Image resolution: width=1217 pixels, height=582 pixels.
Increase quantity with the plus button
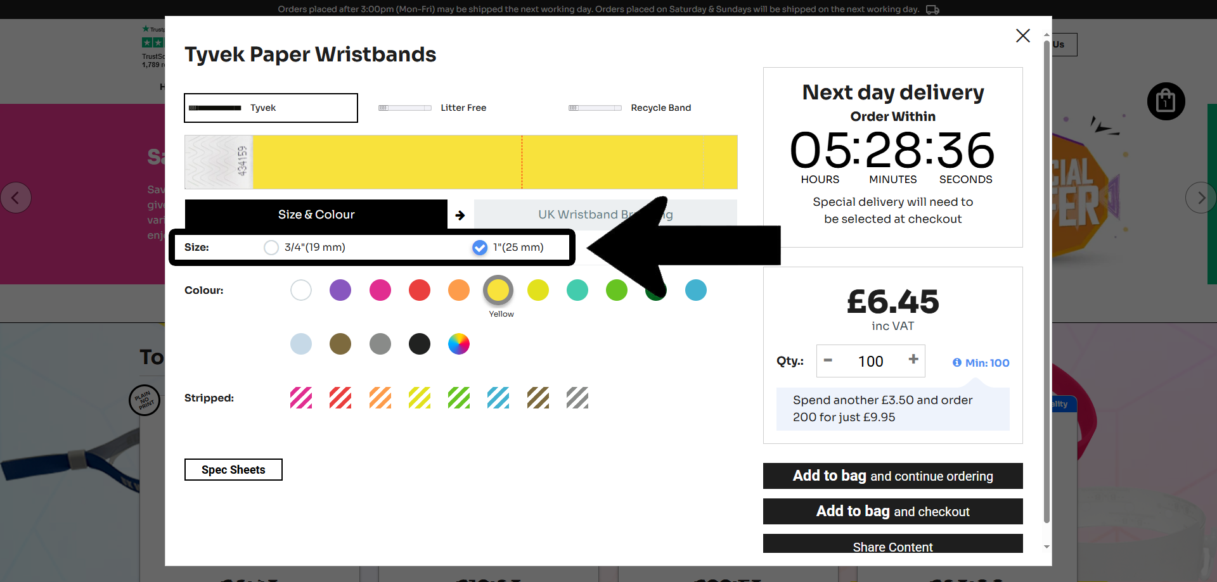point(913,359)
